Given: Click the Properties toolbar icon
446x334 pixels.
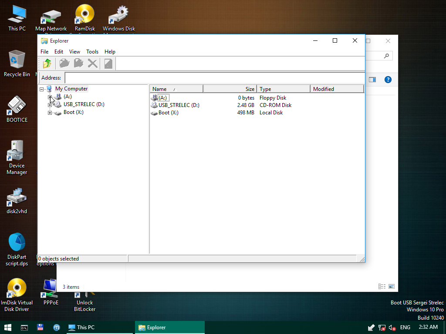Looking at the screenshot, I should point(108,63).
